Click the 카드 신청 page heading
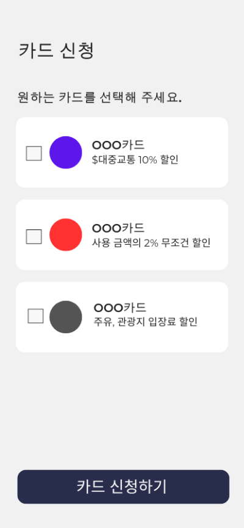 56,51
